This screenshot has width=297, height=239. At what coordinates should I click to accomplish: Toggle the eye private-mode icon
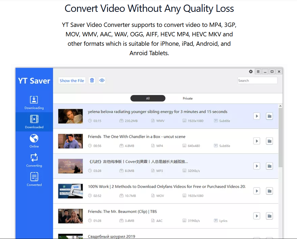(102, 80)
